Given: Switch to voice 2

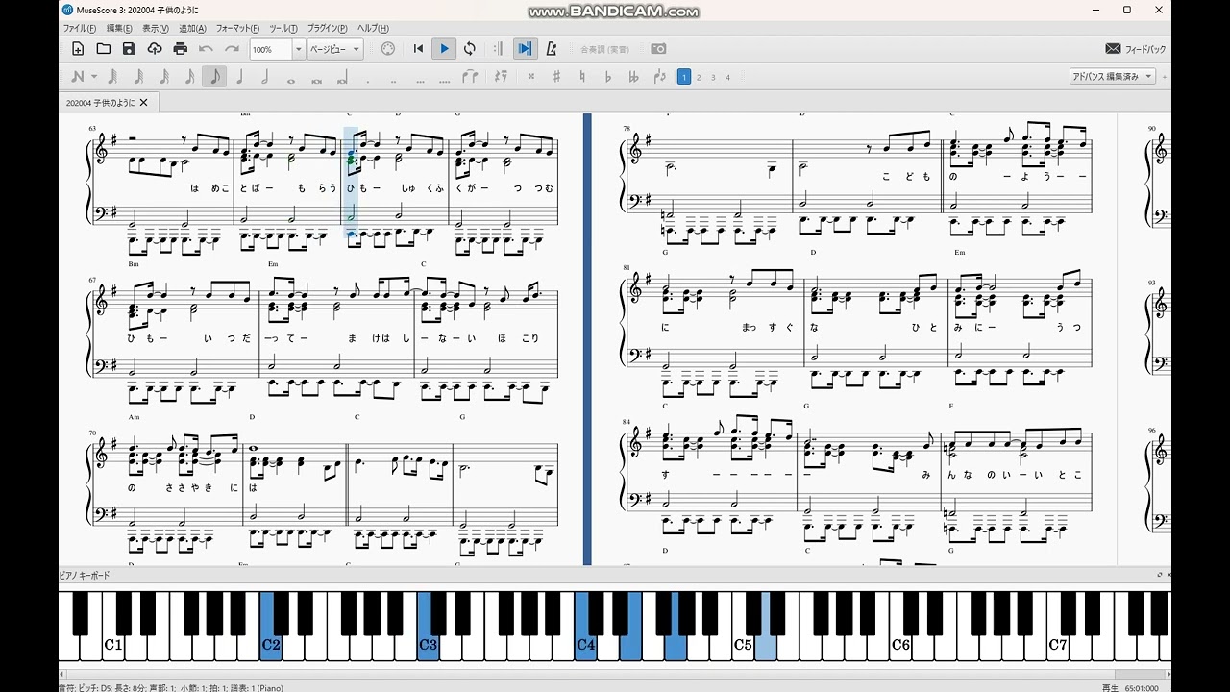Looking at the screenshot, I should click(x=699, y=77).
